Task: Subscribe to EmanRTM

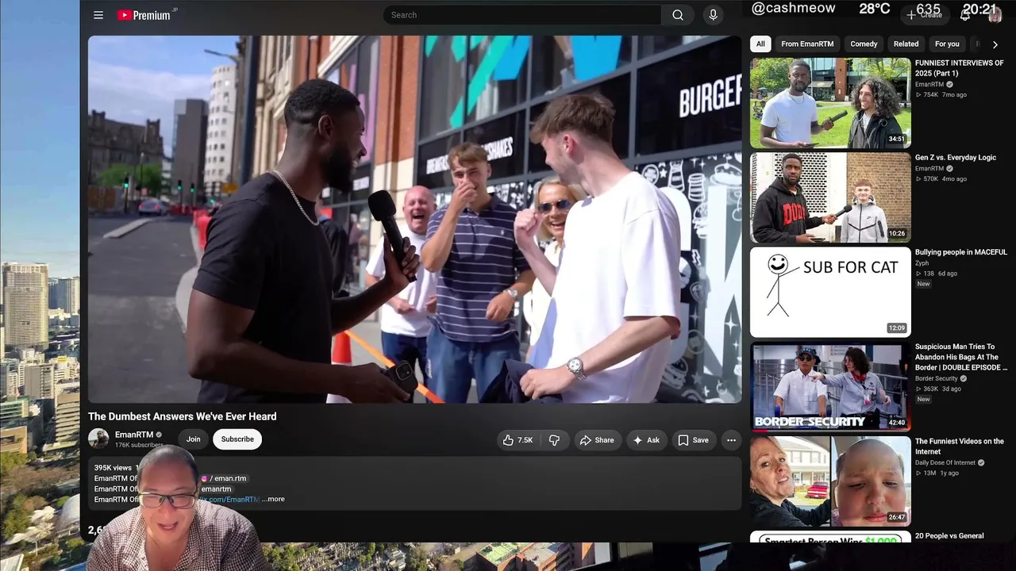Action: pyautogui.click(x=237, y=439)
